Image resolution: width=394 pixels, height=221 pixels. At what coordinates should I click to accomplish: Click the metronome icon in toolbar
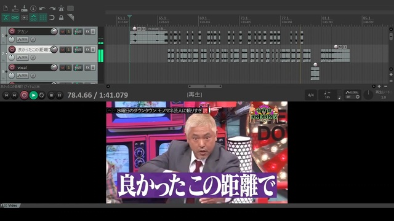(x=61, y=8)
